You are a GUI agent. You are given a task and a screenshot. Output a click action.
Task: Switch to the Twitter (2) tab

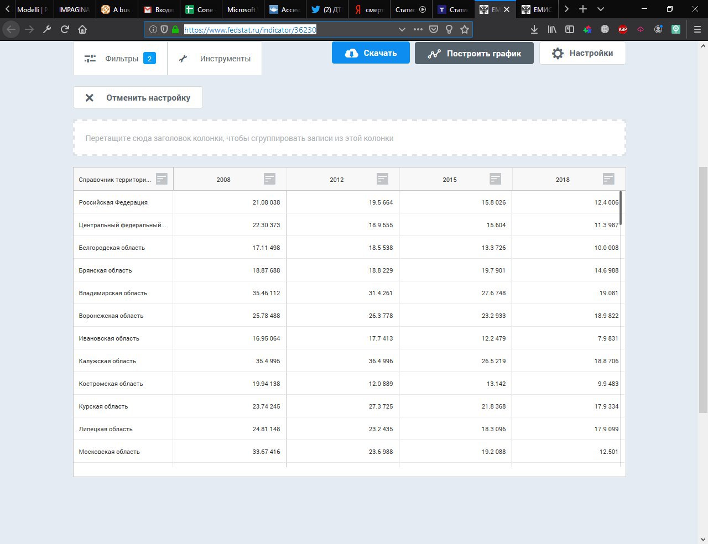326,9
